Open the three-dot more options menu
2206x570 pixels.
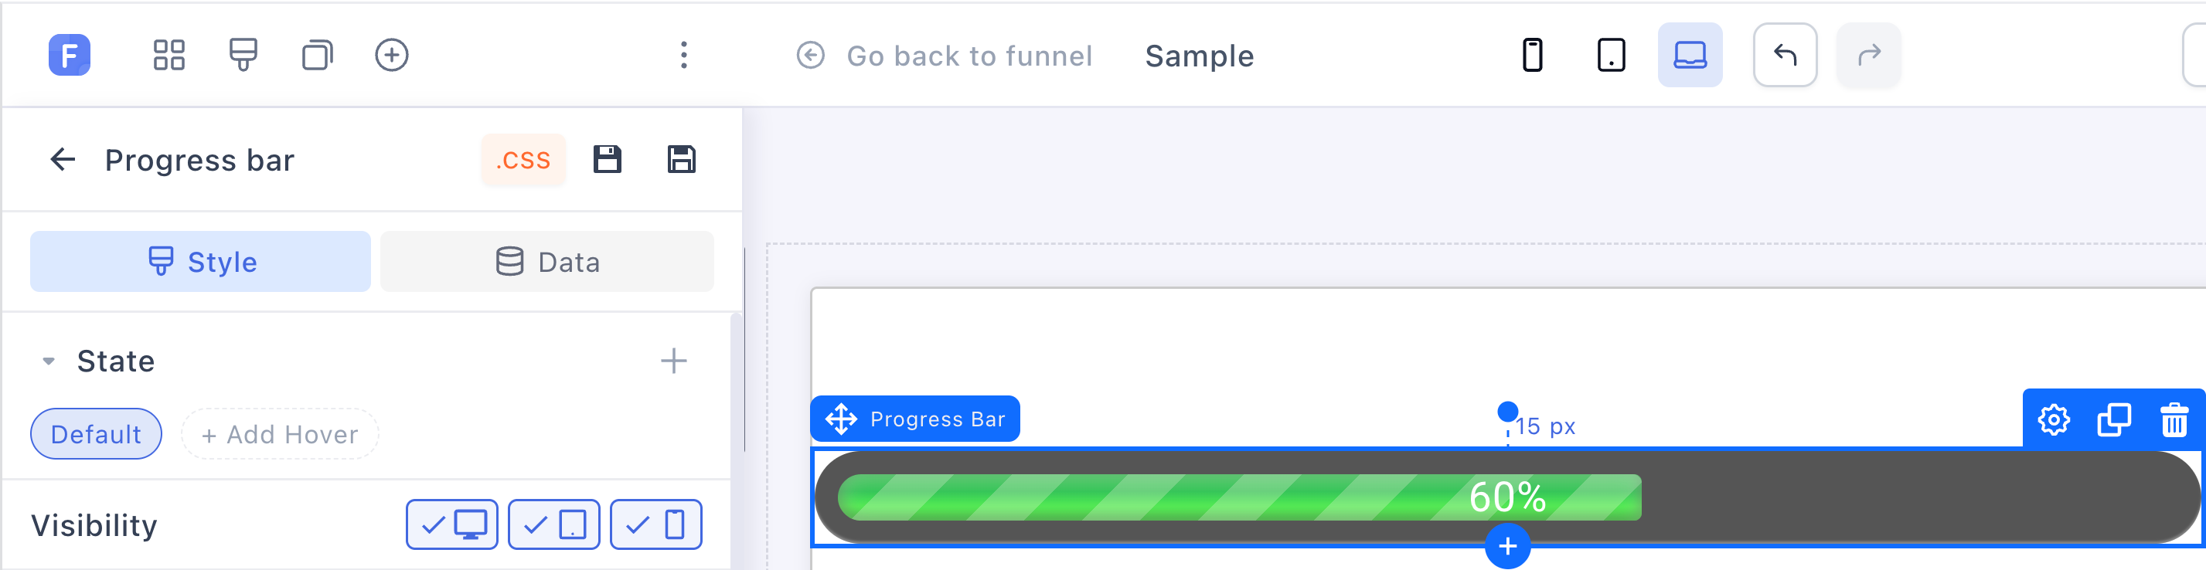[683, 56]
